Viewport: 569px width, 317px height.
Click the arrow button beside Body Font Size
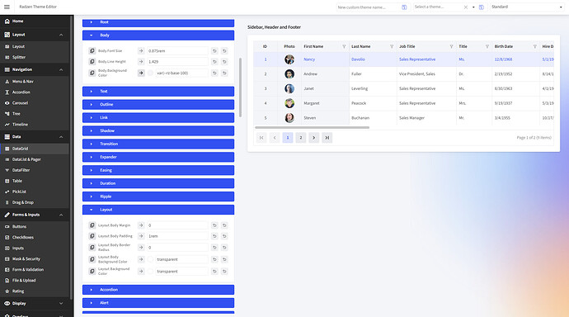click(x=141, y=51)
